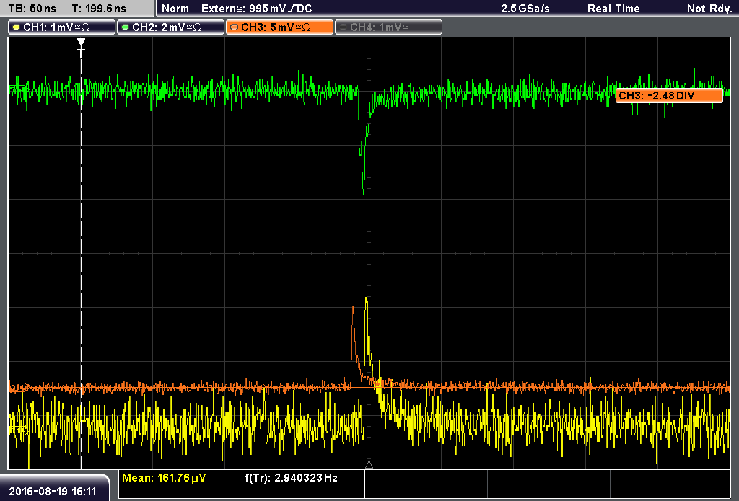Select the CH2: 2 mV channel tab
Image resolution: width=739 pixels, height=501 pixels.
point(170,27)
